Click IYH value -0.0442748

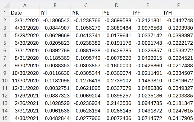(x=178, y=20)
